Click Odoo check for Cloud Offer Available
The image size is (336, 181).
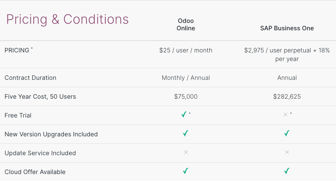(x=186, y=171)
